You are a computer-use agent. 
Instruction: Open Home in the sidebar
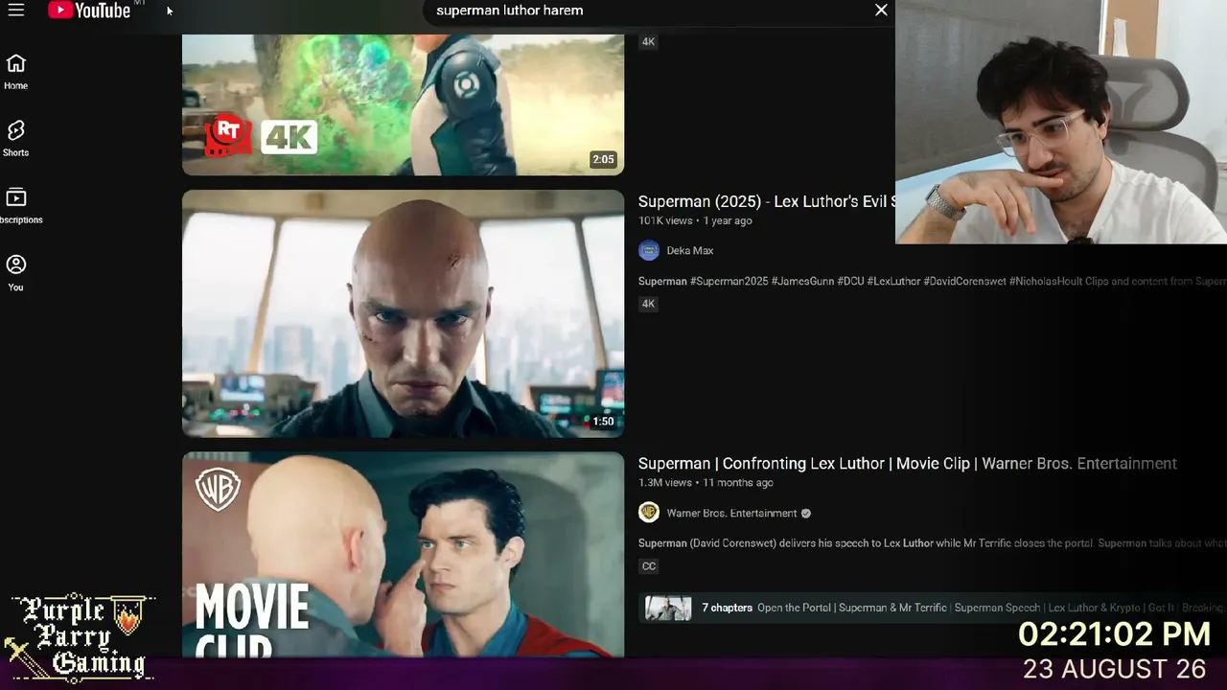(16, 72)
